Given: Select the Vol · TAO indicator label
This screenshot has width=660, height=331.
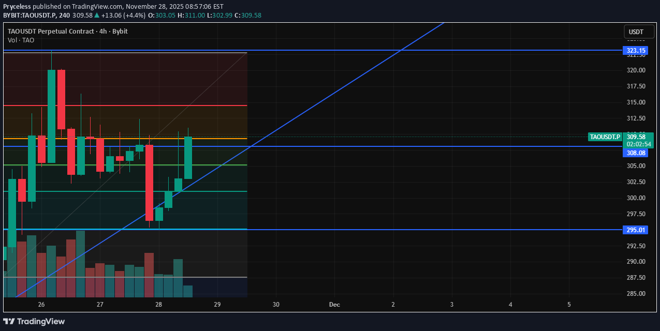Looking at the screenshot, I should [21, 40].
